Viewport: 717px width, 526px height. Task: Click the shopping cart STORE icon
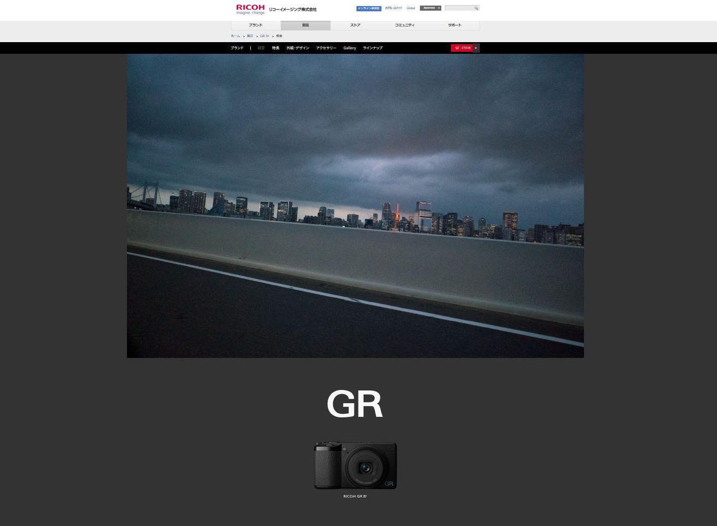457,48
